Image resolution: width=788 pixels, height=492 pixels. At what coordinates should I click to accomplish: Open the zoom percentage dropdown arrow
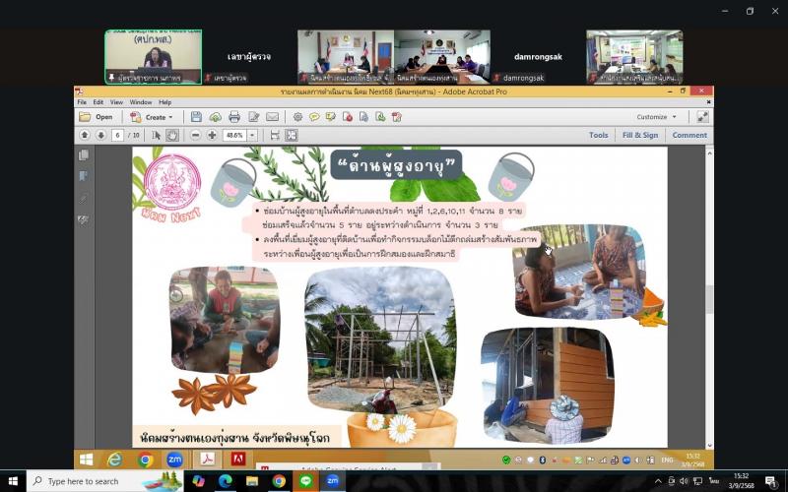coord(252,135)
